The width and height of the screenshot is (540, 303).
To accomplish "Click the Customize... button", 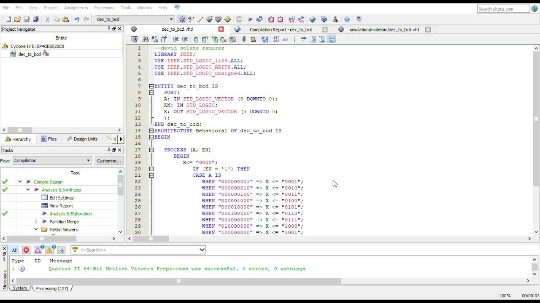I will click(x=109, y=161).
